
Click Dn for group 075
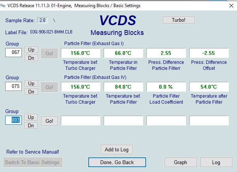[31, 91]
